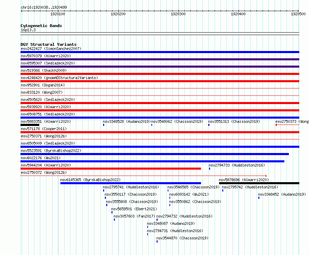Open nsv3546565 (Chaisson2019) label
Image resolution: width=309 pixels, height=255 pixels.
(x=193, y=187)
